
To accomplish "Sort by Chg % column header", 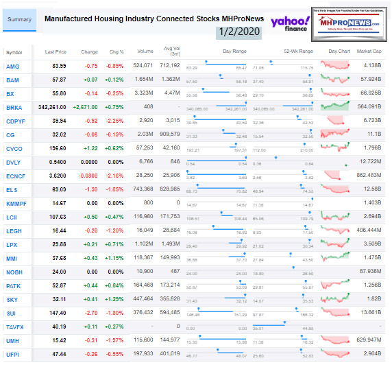I will 117,51.
